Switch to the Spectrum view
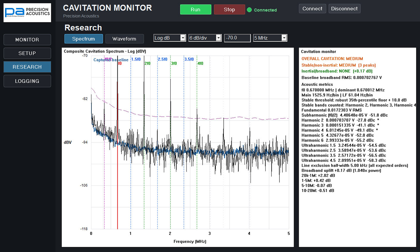This screenshot has width=420, height=252. 83,39
